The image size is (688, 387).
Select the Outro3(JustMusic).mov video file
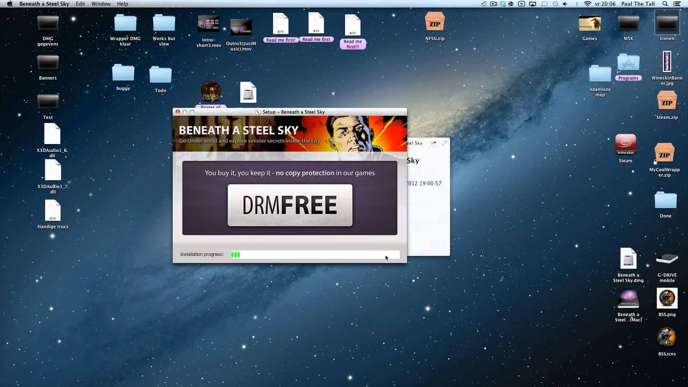point(241,28)
